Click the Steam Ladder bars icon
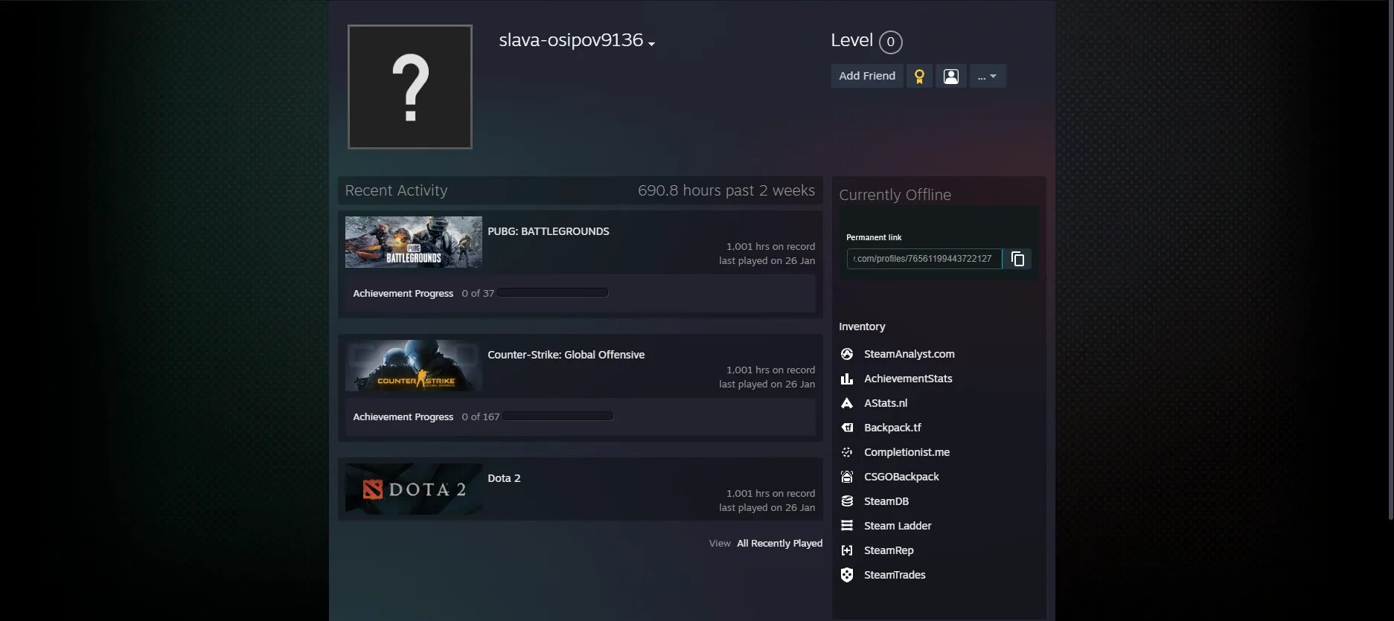The width and height of the screenshot is (1394, 621). pos(847,526)
